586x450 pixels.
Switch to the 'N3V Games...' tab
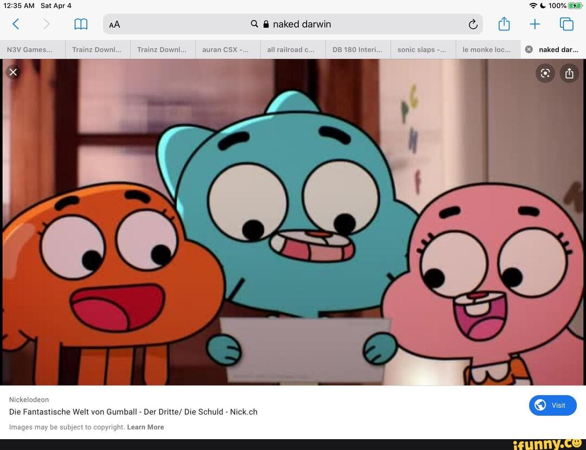[x=33, y=50]
